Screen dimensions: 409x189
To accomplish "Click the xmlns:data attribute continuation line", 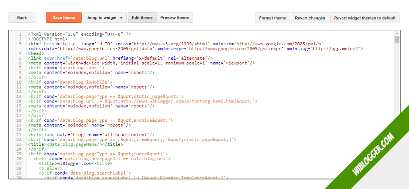I will pos(196,49).
